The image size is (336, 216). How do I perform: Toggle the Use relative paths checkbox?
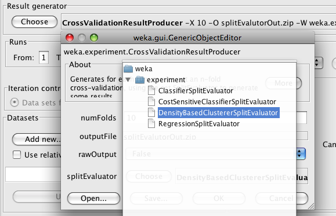pos(17,155)
